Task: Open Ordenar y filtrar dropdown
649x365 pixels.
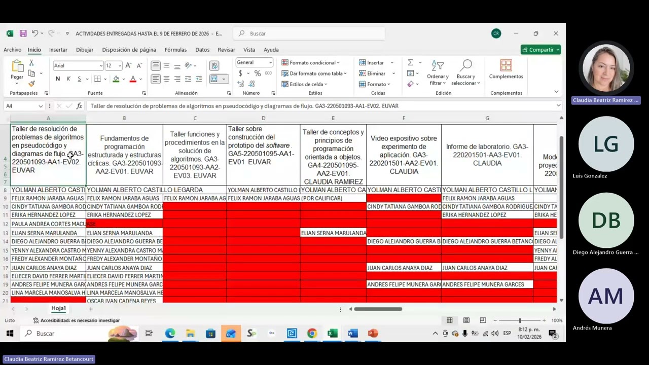Action: click(x=438, y=73)
